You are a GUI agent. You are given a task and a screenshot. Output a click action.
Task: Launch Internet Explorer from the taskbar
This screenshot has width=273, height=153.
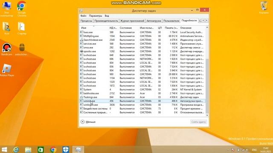(16, 150)
